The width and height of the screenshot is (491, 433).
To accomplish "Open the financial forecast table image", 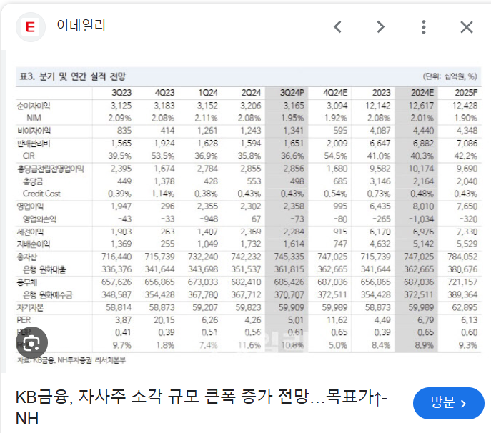I will pos(249,216).
